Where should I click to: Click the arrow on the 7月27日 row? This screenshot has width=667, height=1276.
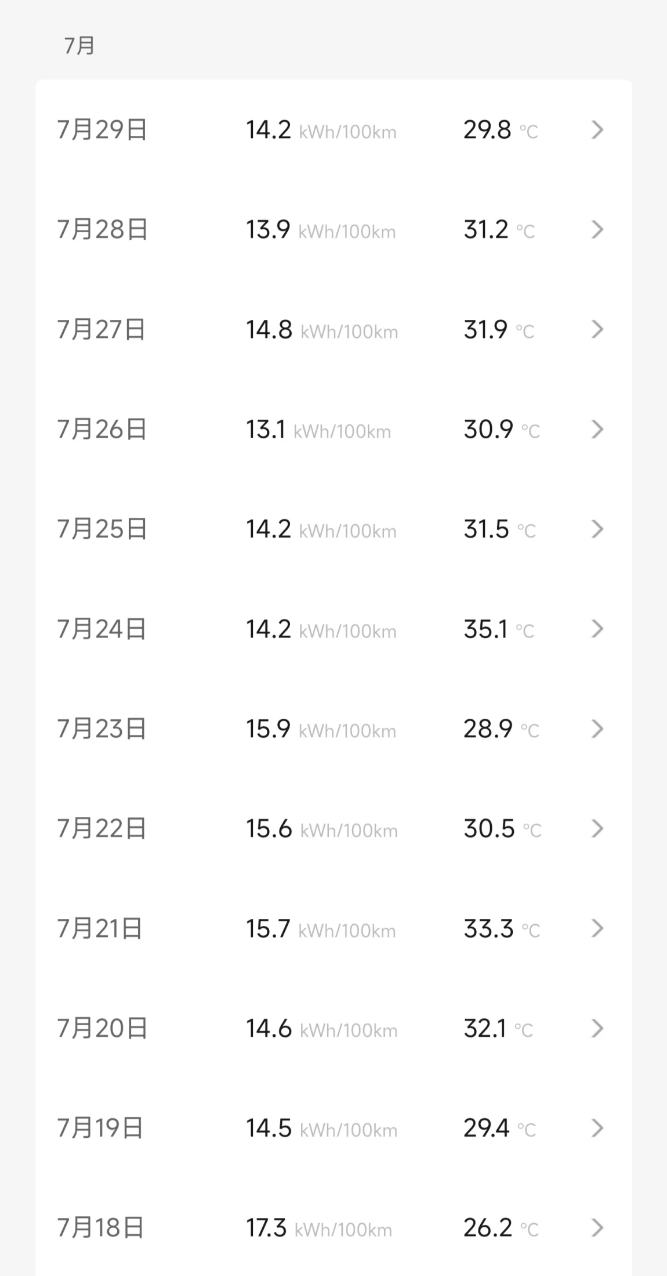coord(597,329)
